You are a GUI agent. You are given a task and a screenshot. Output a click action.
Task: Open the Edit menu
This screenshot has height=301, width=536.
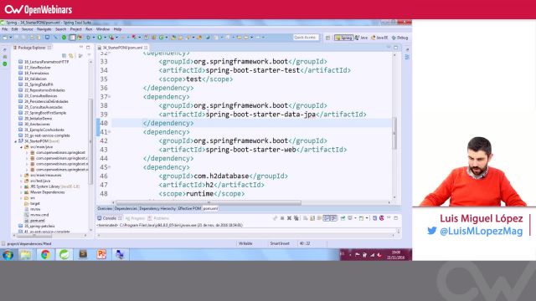coord(15,29)
